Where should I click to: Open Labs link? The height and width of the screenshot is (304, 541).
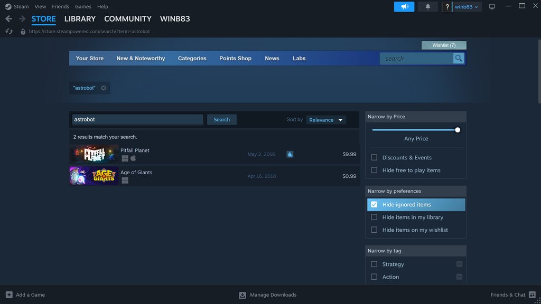299,58
